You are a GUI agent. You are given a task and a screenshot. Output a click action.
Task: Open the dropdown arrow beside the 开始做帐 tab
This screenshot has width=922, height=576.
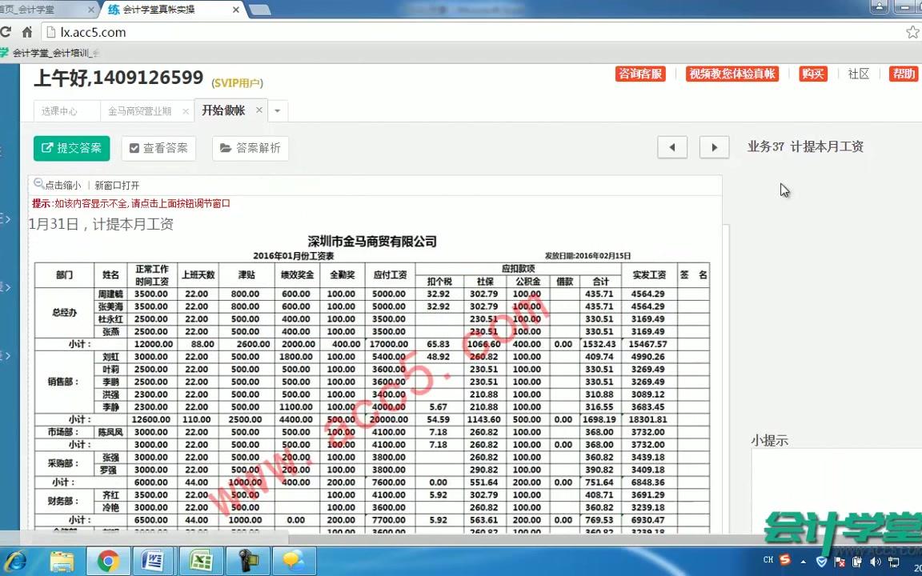pyautogui.click(x=276, y=111)
